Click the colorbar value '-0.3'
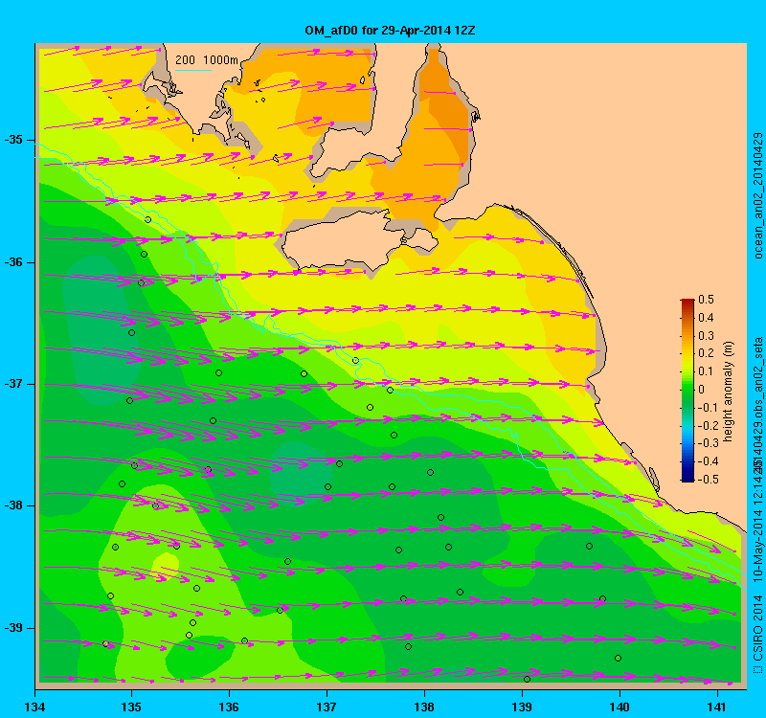Image resolution: width=766 pixels, height=718 pixels. [708, 443]
